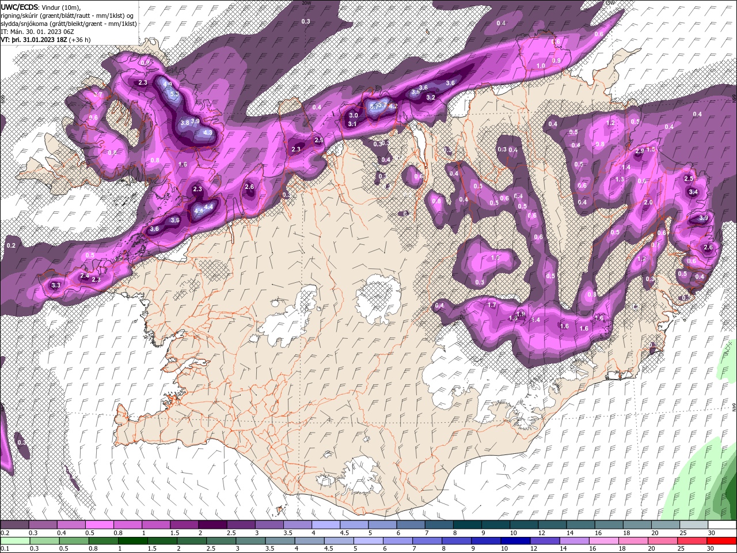The width and height of the screenshot is (737, 553).
Task: Click the 'VT: þri. 31.01.2023 18Z (+36 h)' line
Action: point(45,40)
